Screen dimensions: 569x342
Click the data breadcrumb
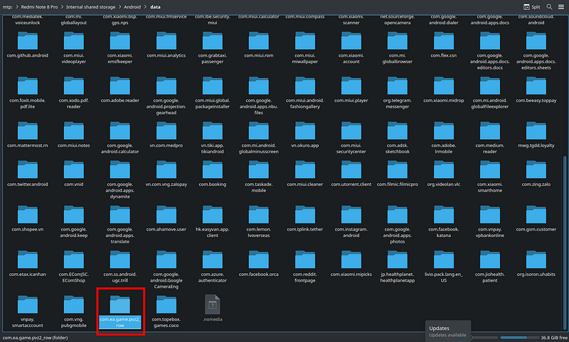155,7
